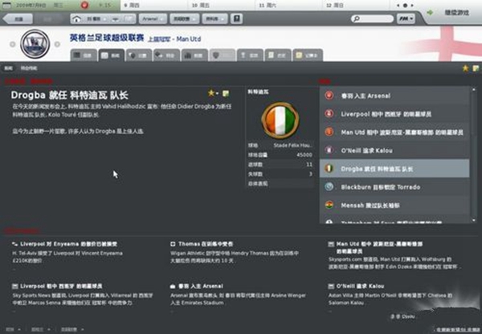Open the Arsenal club dropdown

[x=153, y=18]
